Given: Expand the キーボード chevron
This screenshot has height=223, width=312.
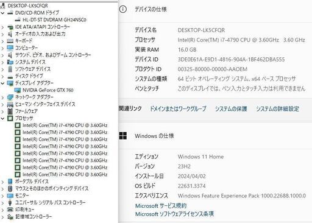Looking at the screenshot, I should pyautogui.click(x=2, y=41).
